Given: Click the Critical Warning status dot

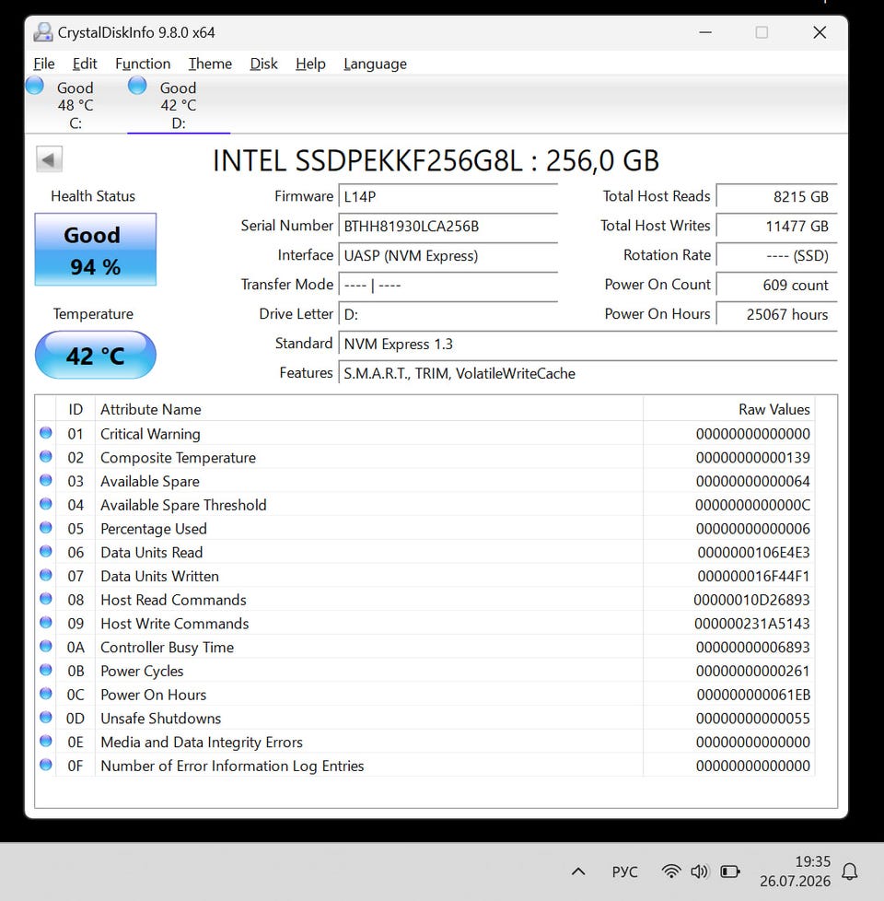Looking at the screenshot, I should click(46, 433).
